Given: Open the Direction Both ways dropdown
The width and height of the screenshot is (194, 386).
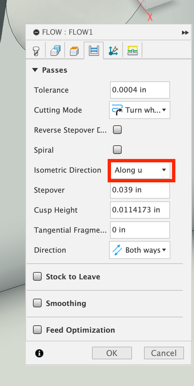Looking at the screenshot, I should pos(140,250).
